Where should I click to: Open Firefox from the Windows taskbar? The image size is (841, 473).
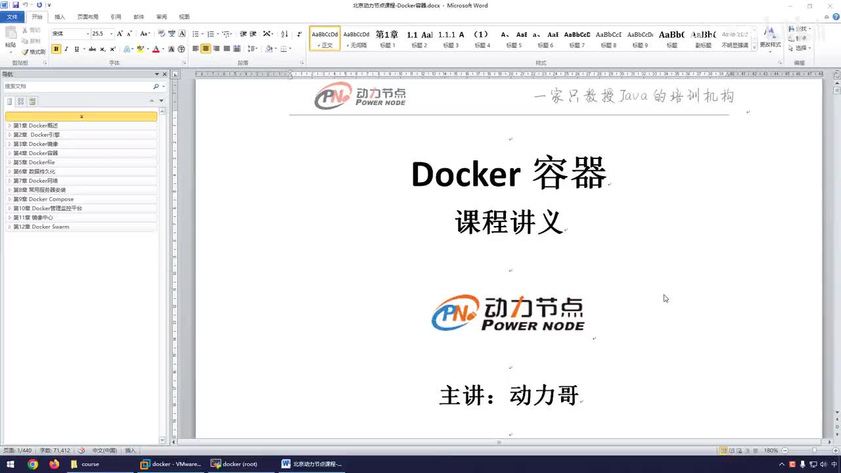[x=54, y=464]
